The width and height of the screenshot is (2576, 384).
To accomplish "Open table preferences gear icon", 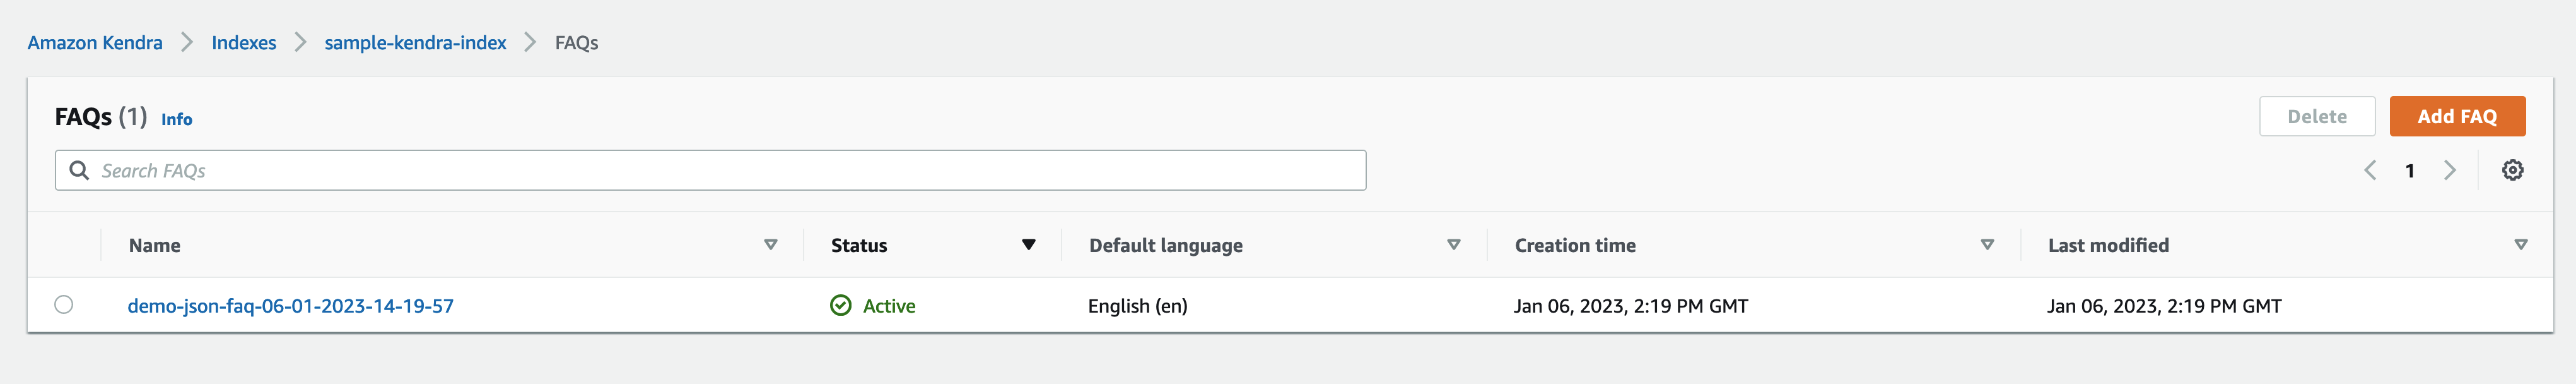I will point(2512,171).
